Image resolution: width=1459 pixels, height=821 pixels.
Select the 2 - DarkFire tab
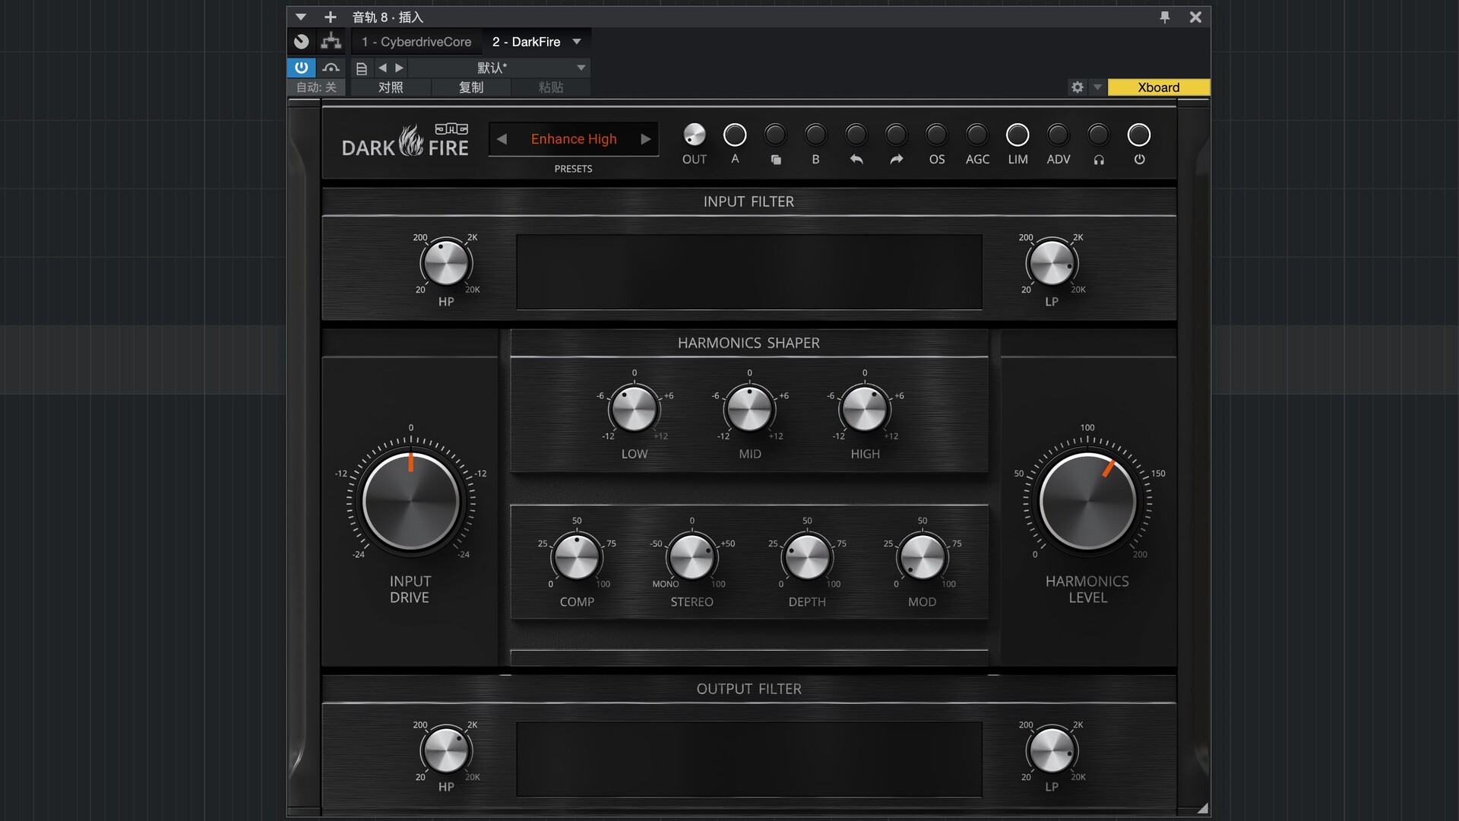(526, 42)
